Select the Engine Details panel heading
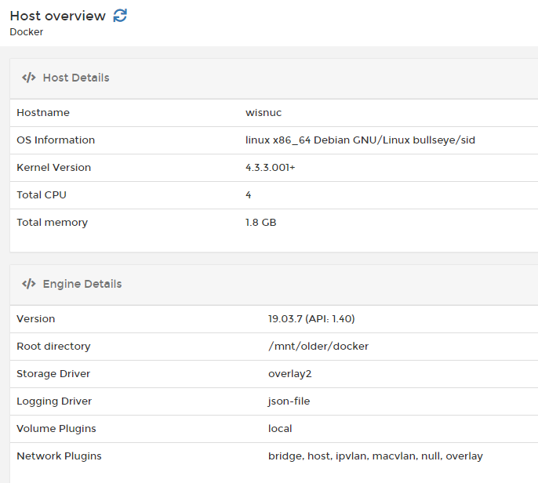This screenshot has width=538, height=483. point(82,284)
